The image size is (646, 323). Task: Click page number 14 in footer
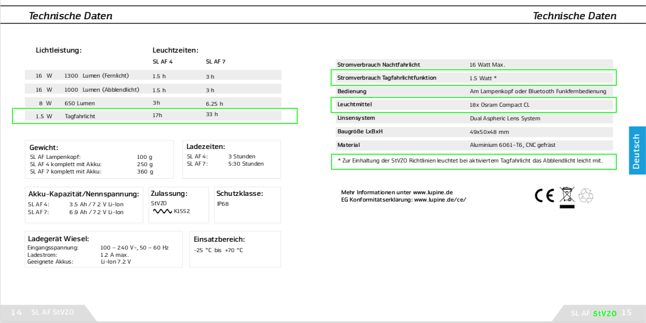[x=16, y=313]
